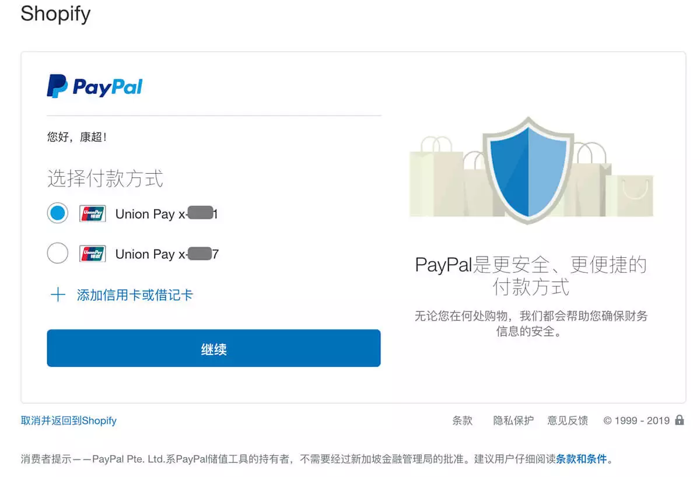Open the 条款和条件 link in the notice
The height and width of the screenshot is (477, 700).
(x=581, y=459)
